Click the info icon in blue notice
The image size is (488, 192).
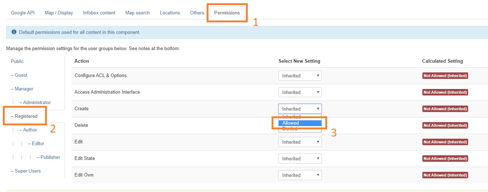pyautogui.click(x=14, y=32)
